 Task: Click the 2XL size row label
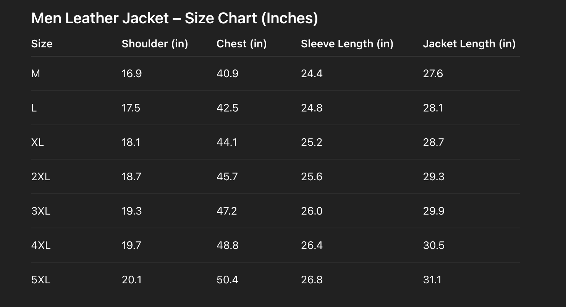coord(40,177)
